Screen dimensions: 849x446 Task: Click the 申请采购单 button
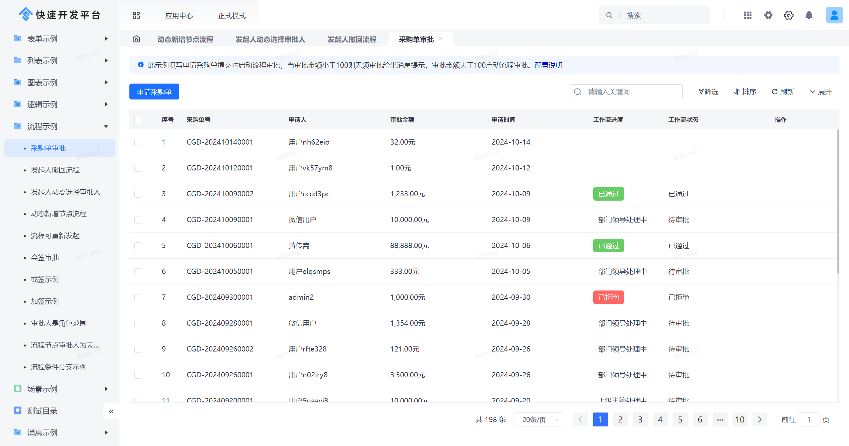click(154, 92)
